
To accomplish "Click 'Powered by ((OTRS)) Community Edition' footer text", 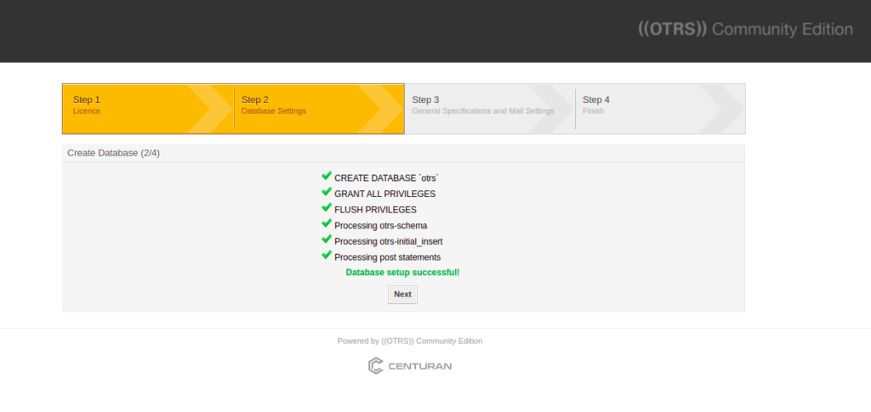I will pos(410,341).
